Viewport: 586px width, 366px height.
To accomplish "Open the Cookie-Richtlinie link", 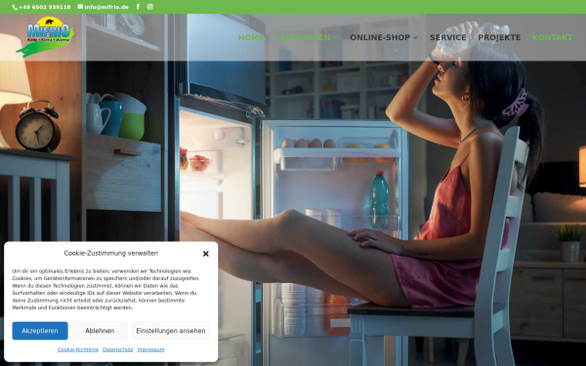I will [78, 350].
